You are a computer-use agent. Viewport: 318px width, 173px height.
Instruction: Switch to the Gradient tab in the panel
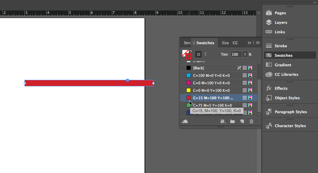(x=225, y=43)
